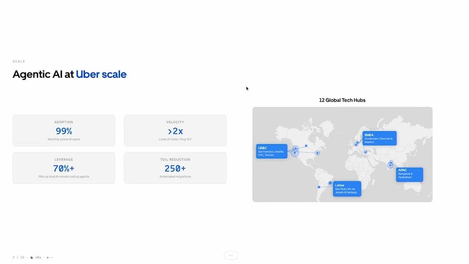Click the US&C region label on the map
Screen dimensions: 469x264
(272, 151)
